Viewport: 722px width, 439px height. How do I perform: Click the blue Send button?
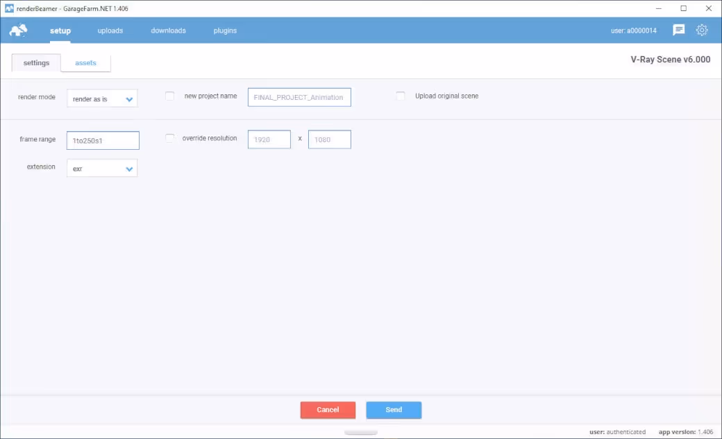point(394,410)
